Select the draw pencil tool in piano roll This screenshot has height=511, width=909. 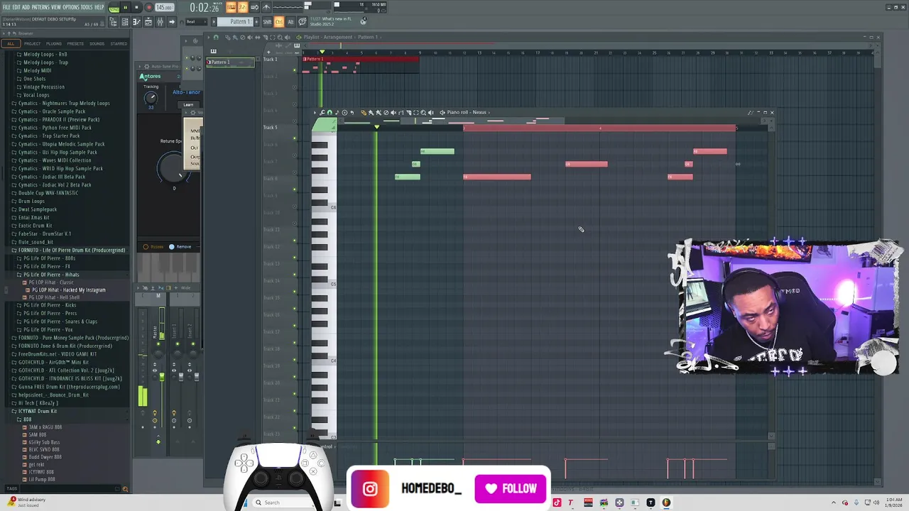point(364,112)
